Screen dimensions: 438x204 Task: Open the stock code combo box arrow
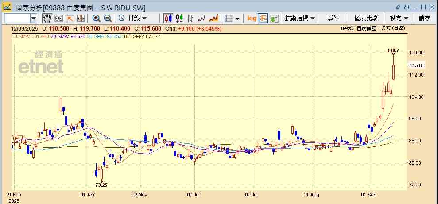click(x=34, y=19)
